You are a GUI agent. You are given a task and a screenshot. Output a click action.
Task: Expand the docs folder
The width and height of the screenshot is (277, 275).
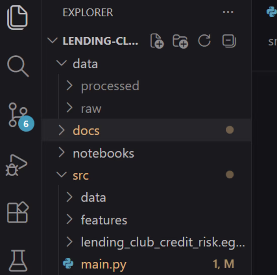86,131
